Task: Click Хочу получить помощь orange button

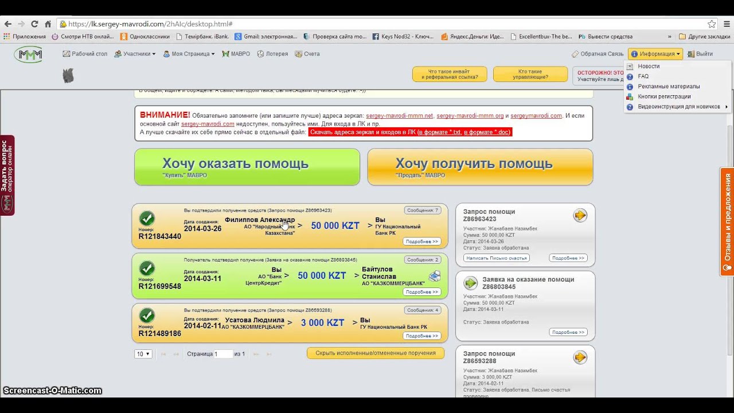Action: (480, 167)
